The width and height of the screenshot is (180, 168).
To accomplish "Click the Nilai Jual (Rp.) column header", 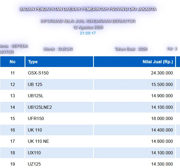I will [x=135, y=62].
